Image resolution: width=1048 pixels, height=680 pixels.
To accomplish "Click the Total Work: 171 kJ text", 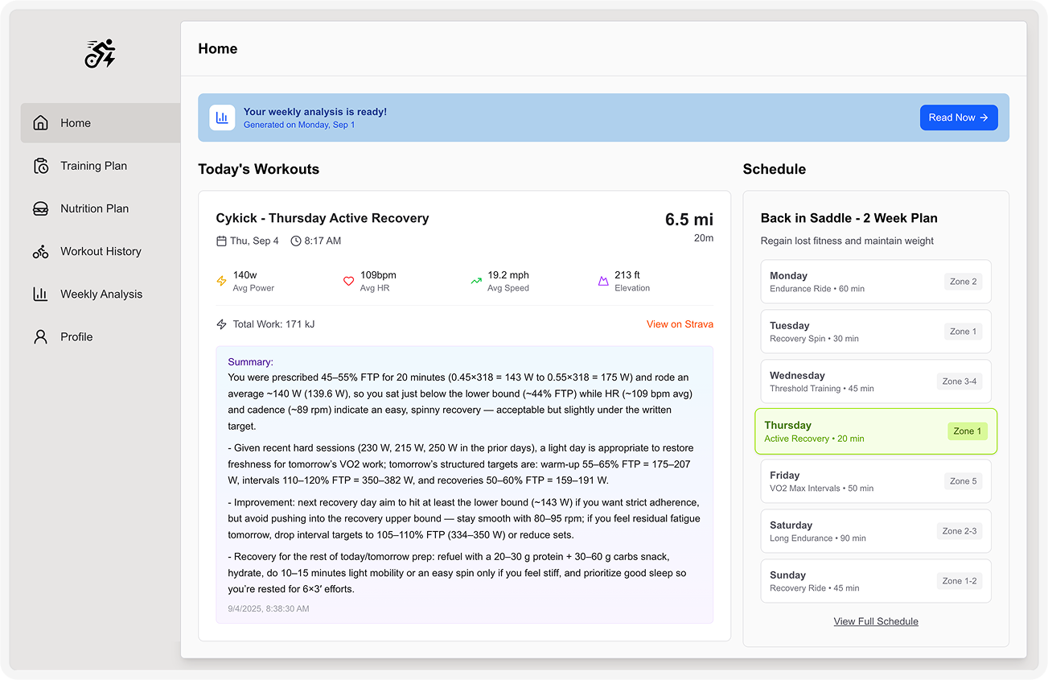I will tap(273, 324).
